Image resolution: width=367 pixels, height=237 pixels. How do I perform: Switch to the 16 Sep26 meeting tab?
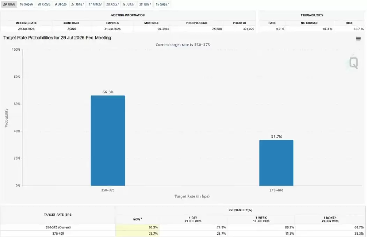[26, 4]
